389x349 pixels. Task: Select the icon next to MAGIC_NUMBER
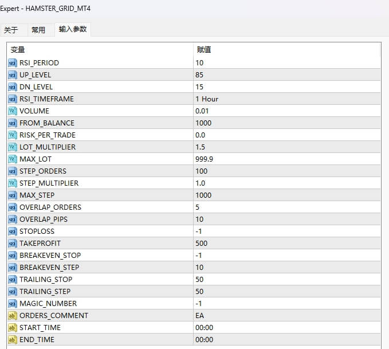pyautogui.click(x=13, y=303)
